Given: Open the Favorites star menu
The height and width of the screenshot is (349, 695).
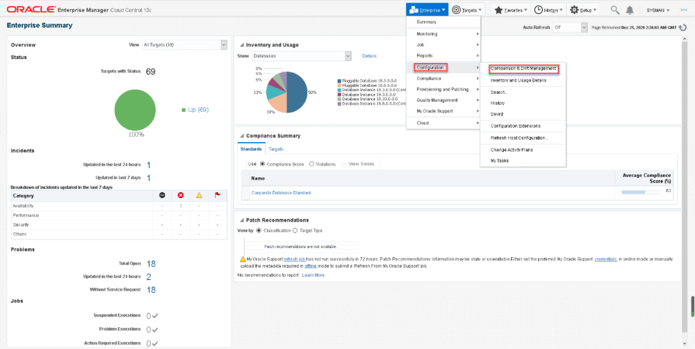Looking at the screenshot, I should 510,10.
